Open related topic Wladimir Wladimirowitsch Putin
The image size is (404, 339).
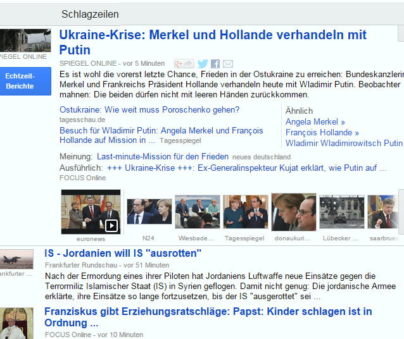(x=344, y=143)
